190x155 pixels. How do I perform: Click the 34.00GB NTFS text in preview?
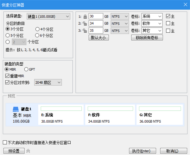pos(99,121)
